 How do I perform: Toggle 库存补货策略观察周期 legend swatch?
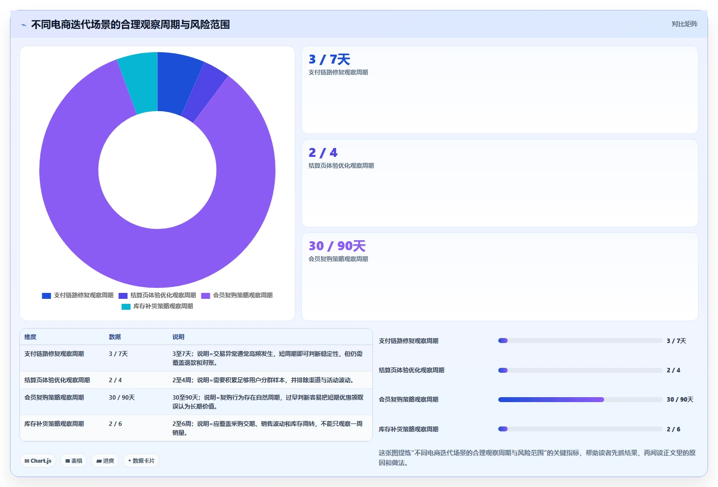tap(126, 306)
